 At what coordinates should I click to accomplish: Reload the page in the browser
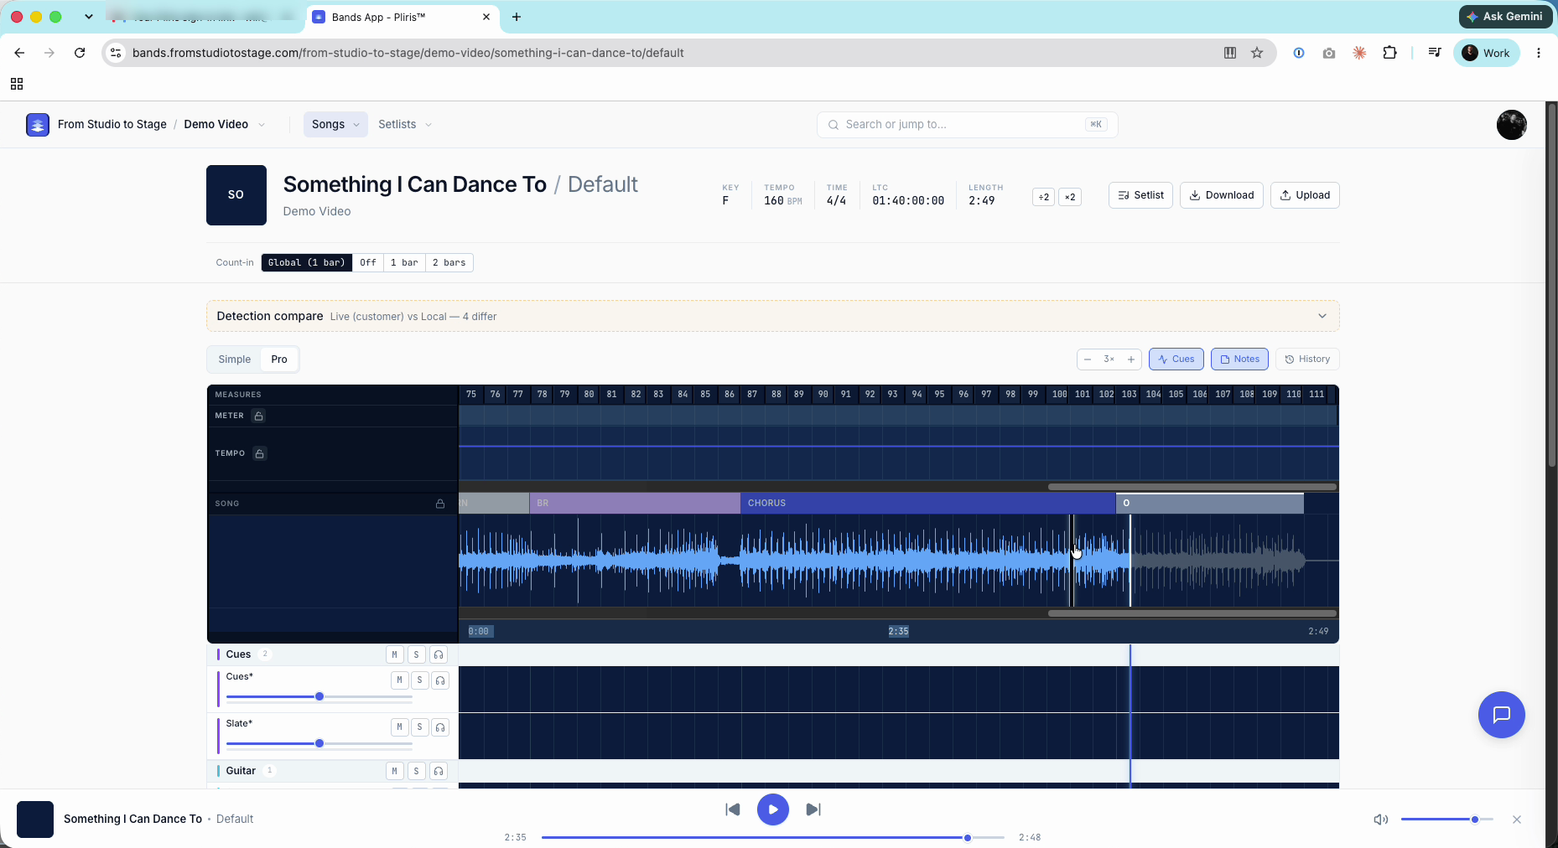click(x=80, y=53)
